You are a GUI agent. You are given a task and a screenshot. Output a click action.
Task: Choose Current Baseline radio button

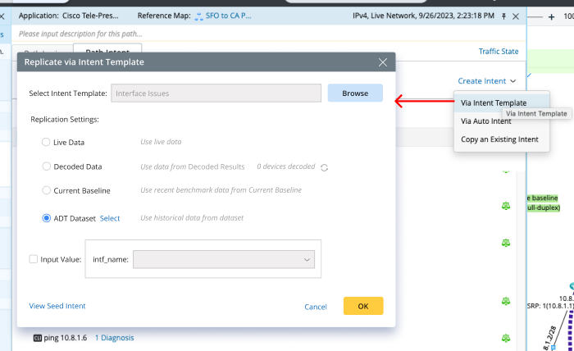click(47, 190)
